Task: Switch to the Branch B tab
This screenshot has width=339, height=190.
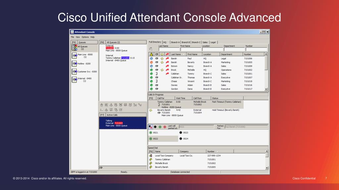Action: click(x=186, y=43)
